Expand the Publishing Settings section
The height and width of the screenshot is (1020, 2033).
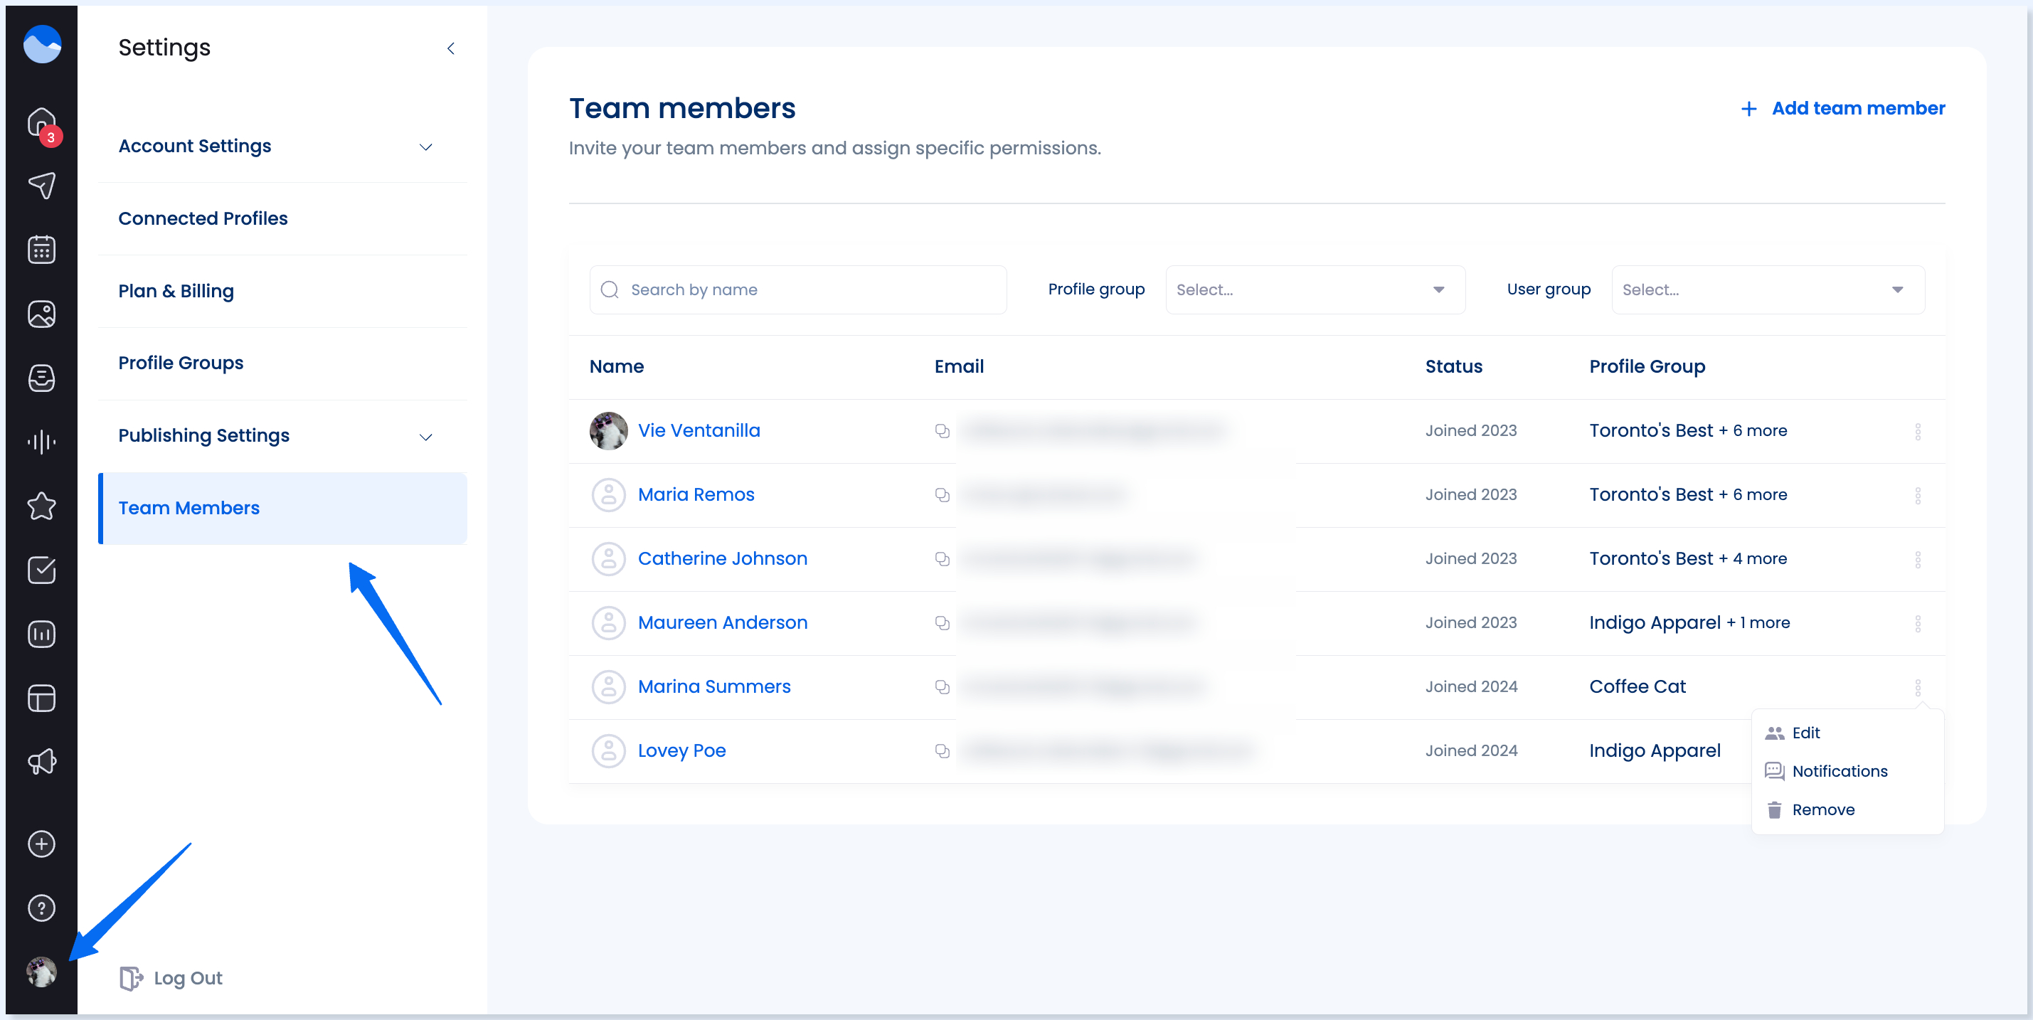click(x=425, y=436)
